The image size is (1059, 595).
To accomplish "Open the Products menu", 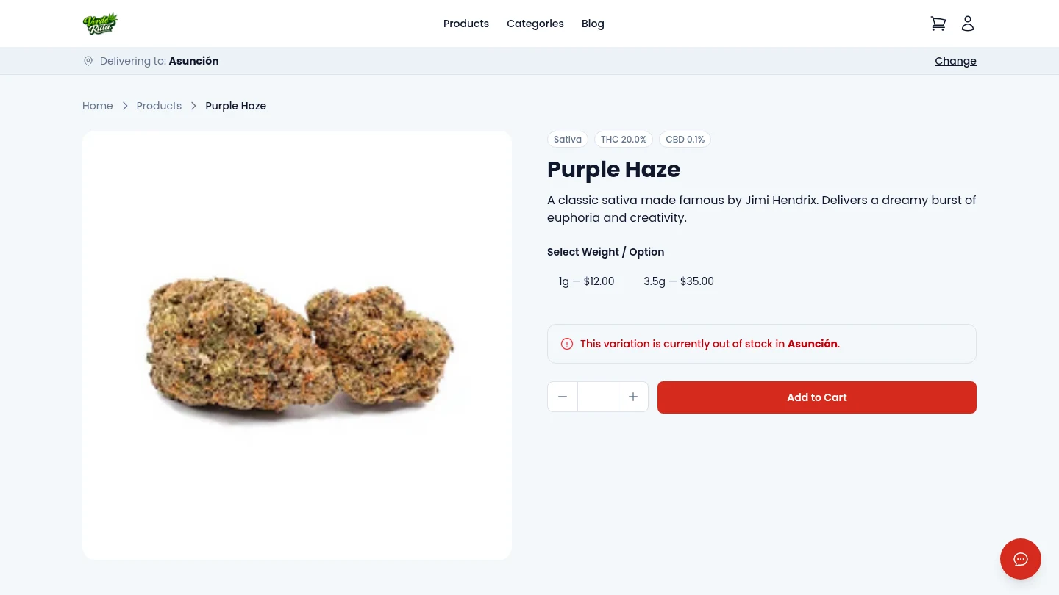I will click(466, 24).
